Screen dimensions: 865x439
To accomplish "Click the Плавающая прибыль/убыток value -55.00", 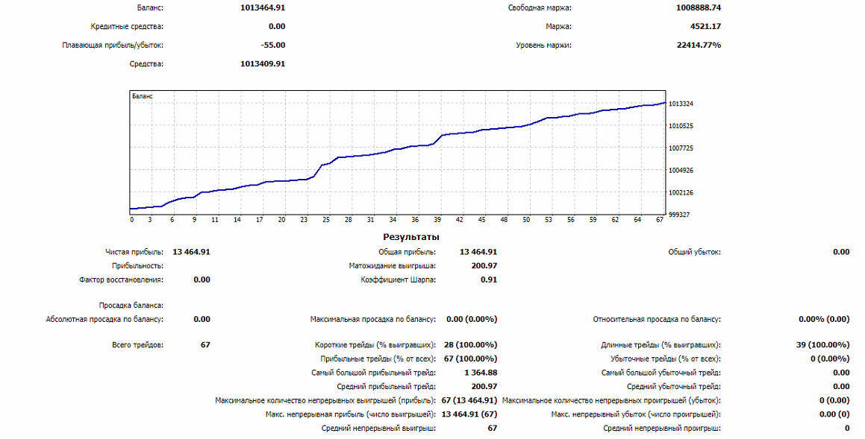I will (x=273, y=45).
